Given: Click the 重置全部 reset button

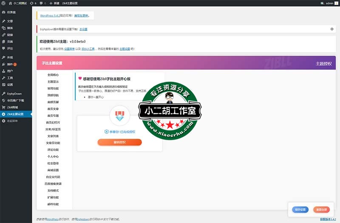Looking at the screenshot, I should point(321,209).
